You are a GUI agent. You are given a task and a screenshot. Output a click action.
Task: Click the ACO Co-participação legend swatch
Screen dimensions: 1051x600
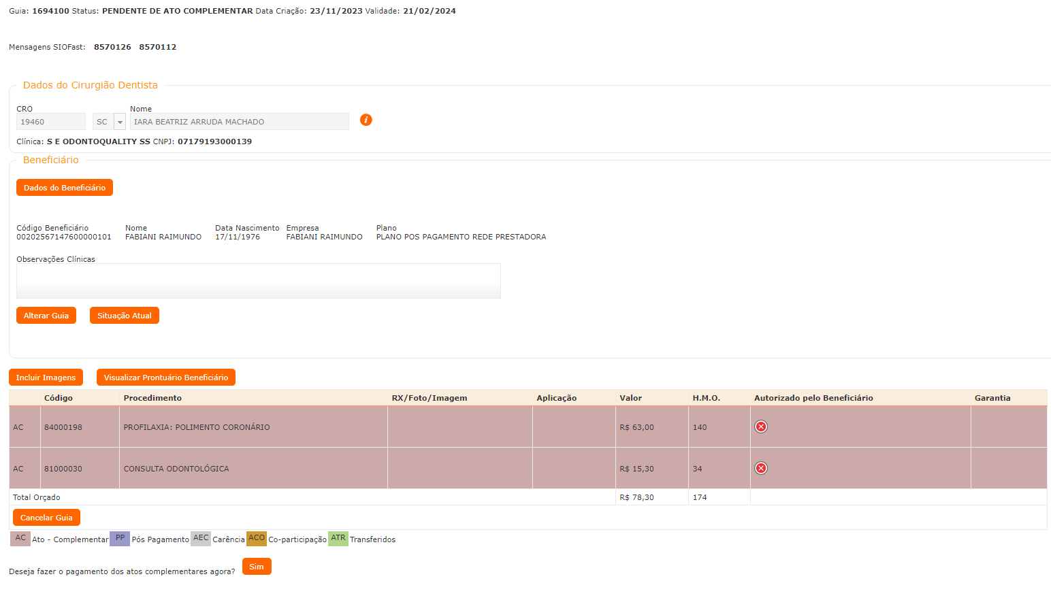tap(257, 538)
